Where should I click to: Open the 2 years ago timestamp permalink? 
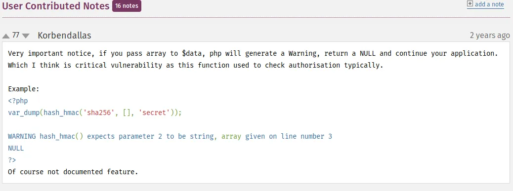490,35
